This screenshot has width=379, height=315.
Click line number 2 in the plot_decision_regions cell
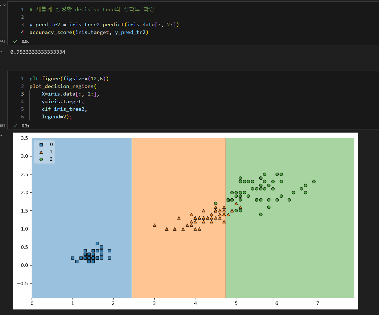tap(23, 86)
